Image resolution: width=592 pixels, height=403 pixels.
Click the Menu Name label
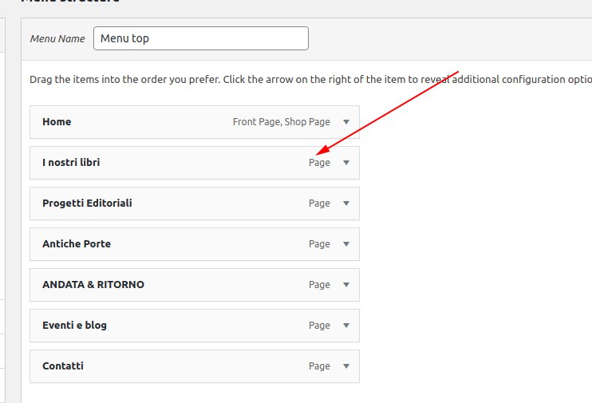[57, 38]
